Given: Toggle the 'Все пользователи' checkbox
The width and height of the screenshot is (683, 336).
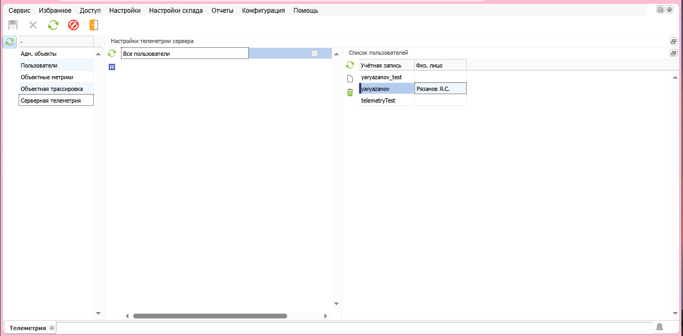Looking at the screenshot, I should point(314,53).
